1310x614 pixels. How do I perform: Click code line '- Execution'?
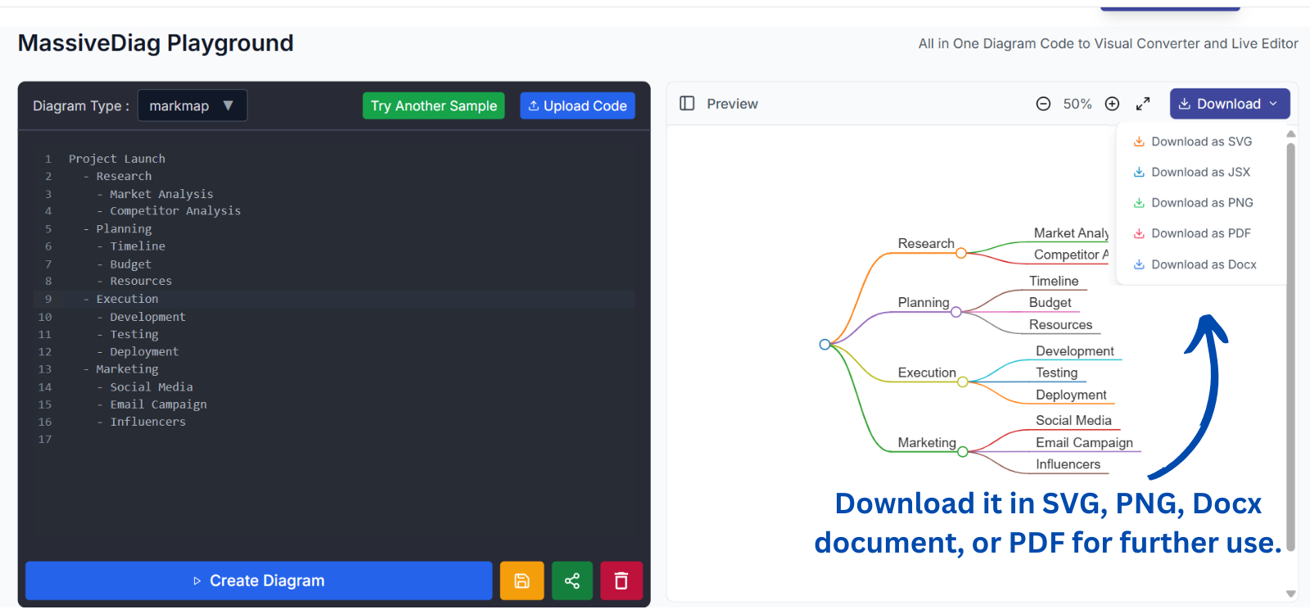120,300
